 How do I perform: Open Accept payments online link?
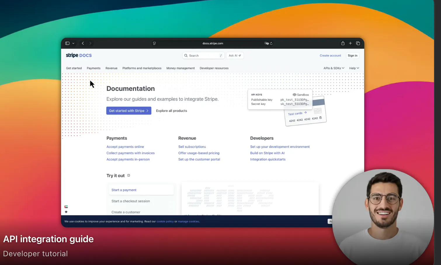click(x=125, y=147)
